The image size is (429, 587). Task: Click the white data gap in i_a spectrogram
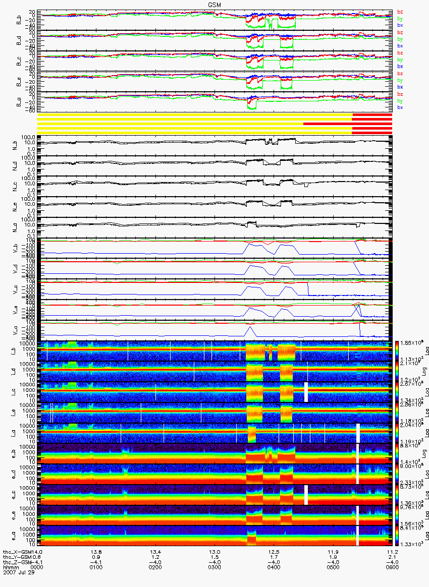tap(358, 433)
